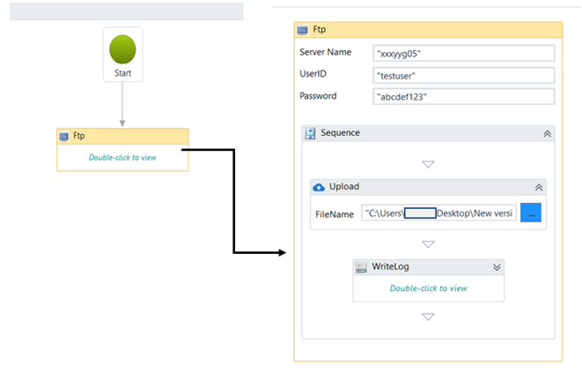
Task: Click 'Double-click to view' in the WriteLog activity
Action: click(428, 288)
